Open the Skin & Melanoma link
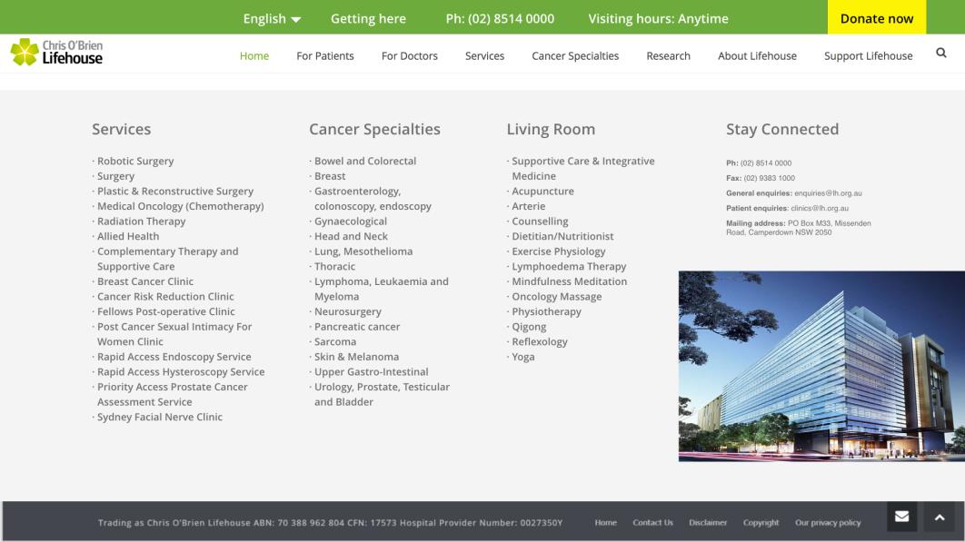Viewport: 965px width, 542px height. tap(357, 357)
